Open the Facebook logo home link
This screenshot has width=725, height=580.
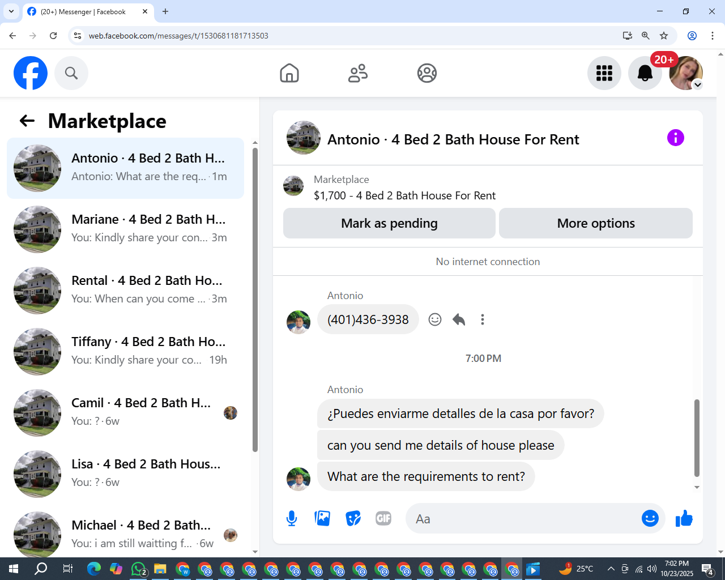(31, 73)
